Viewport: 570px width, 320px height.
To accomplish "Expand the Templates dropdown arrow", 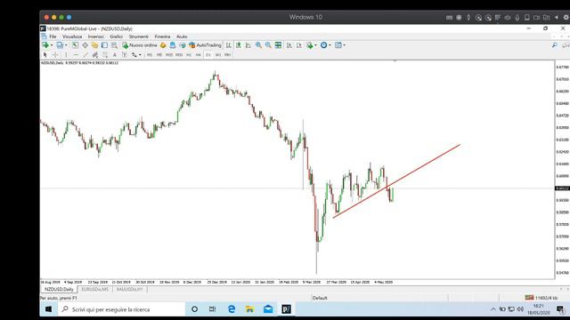I will click(x=345, y=45).
